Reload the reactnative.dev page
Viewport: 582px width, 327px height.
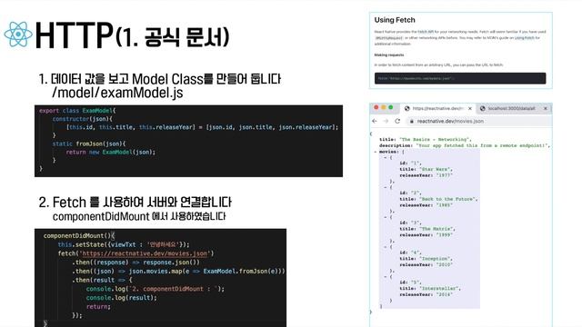pos(397,121)
